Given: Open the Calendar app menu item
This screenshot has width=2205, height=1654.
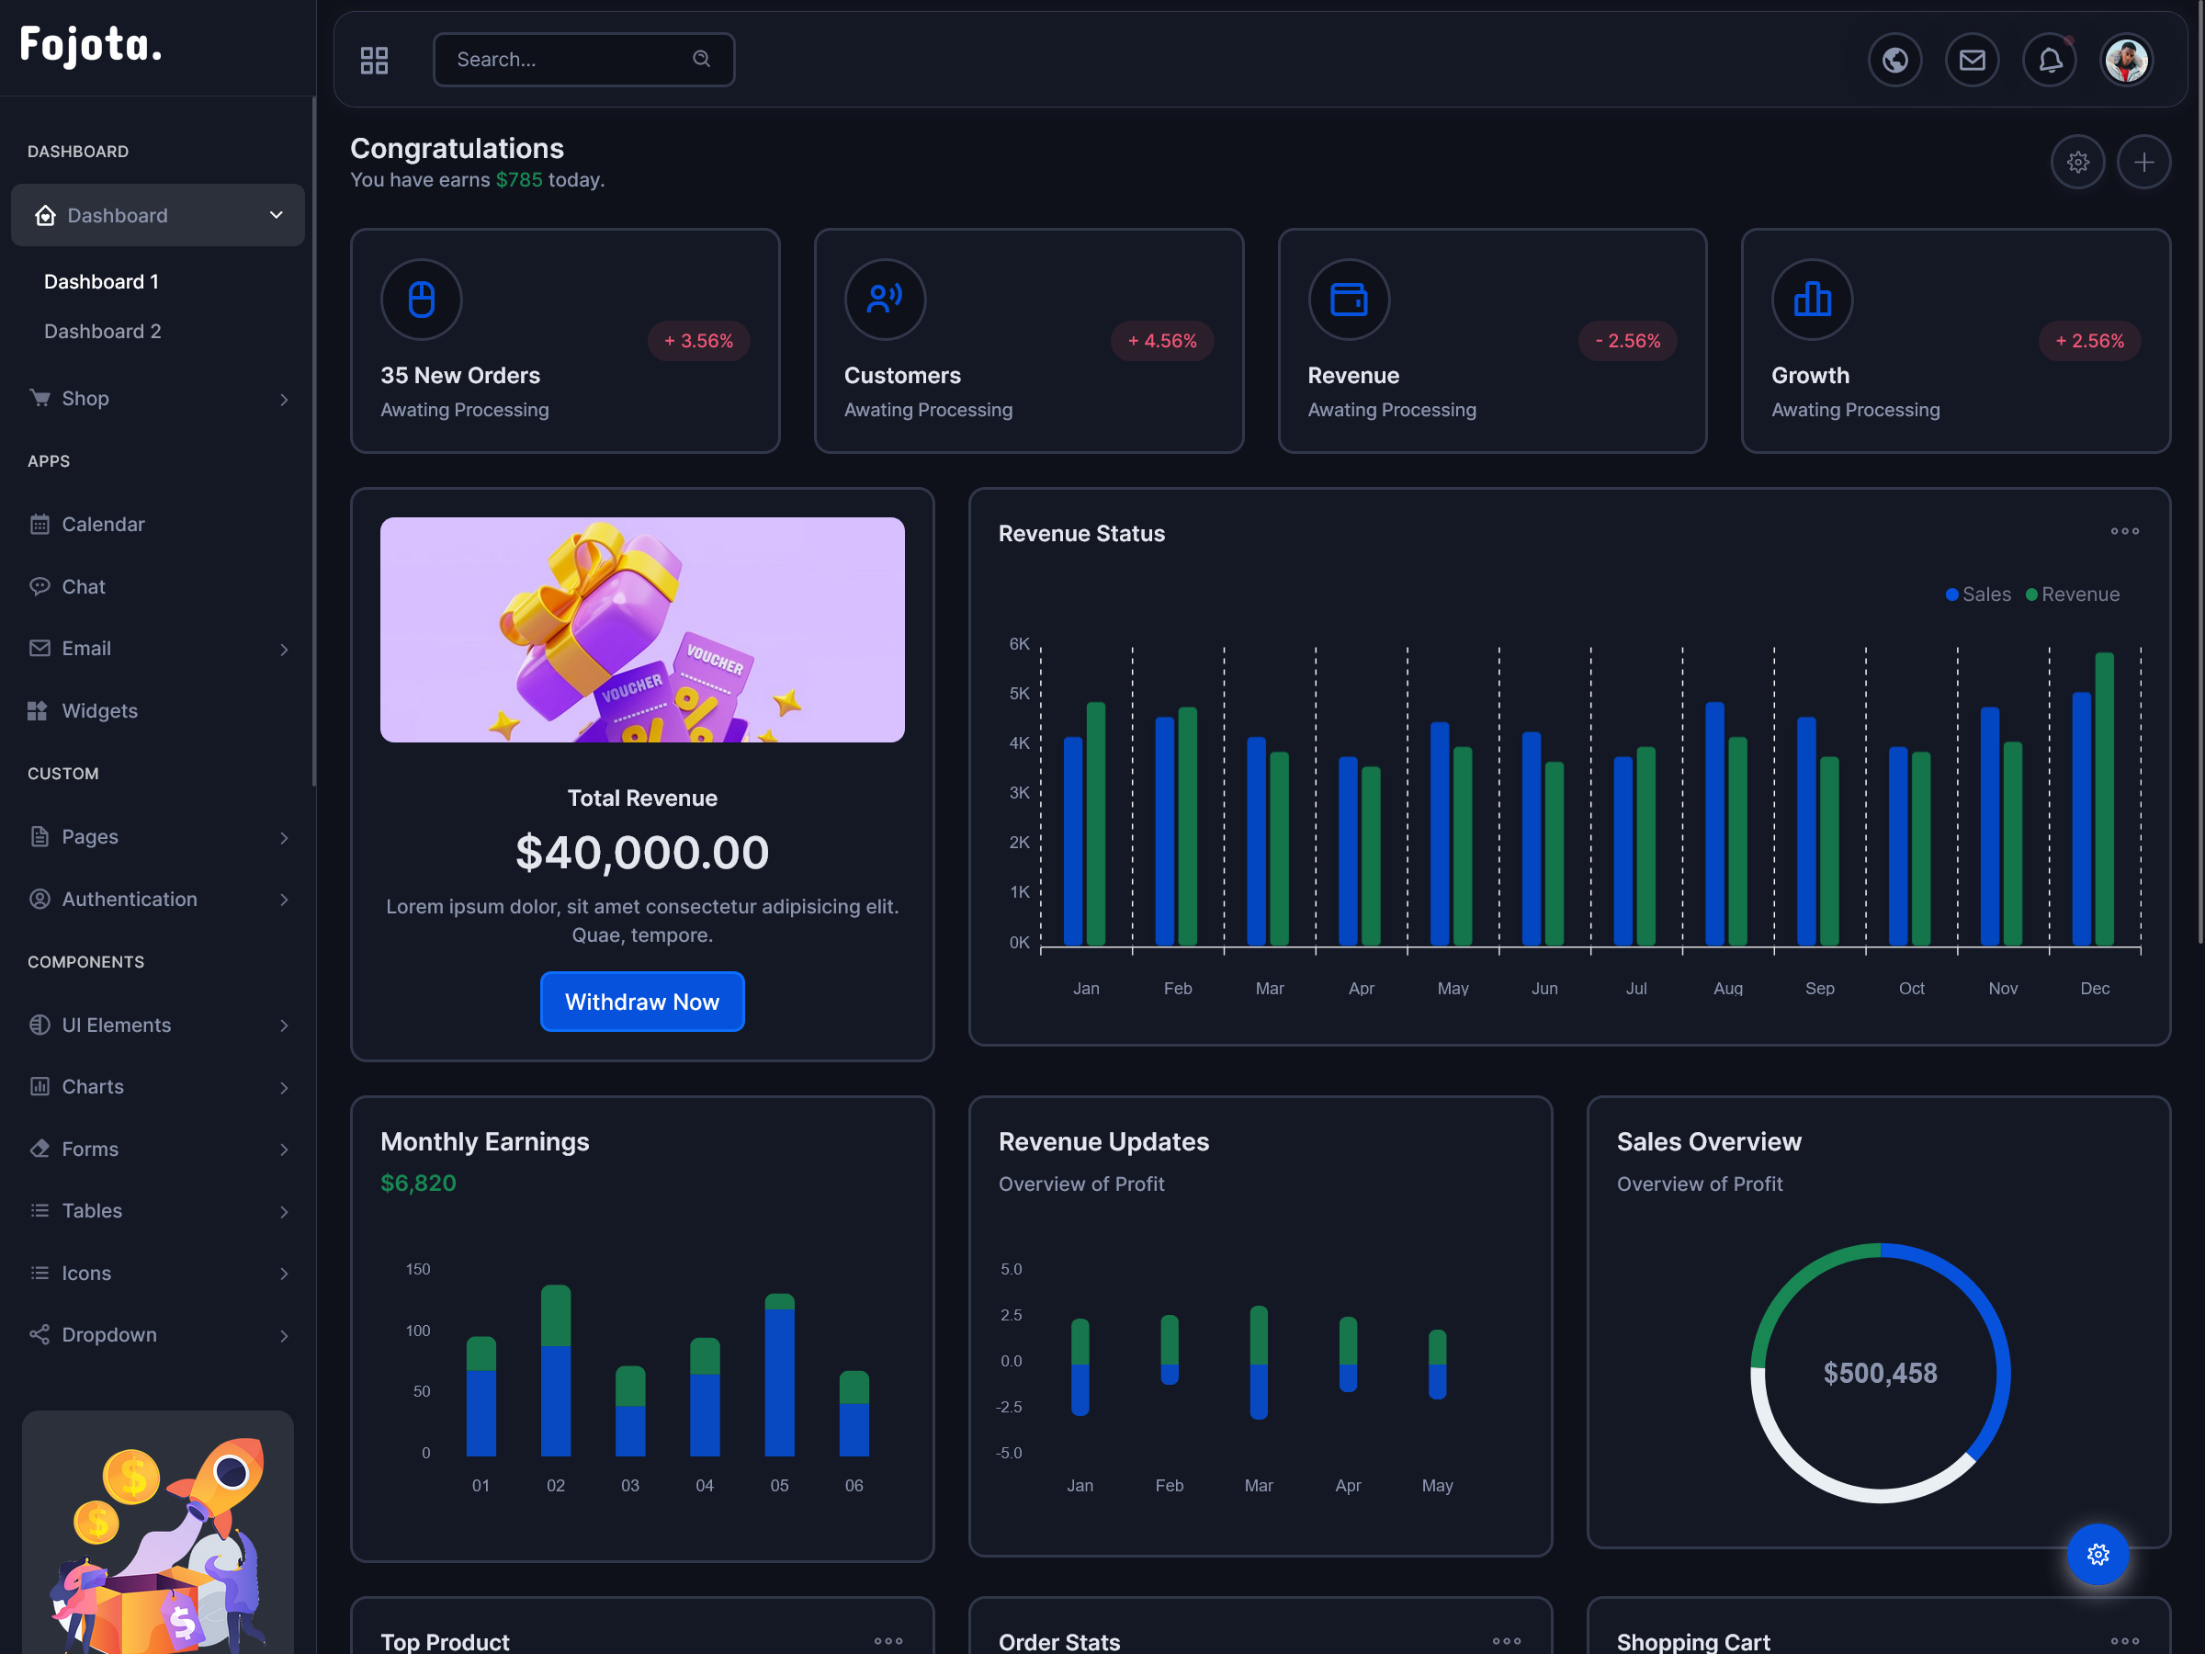Looking at the screenshot, I should click(x=103, y=525).
